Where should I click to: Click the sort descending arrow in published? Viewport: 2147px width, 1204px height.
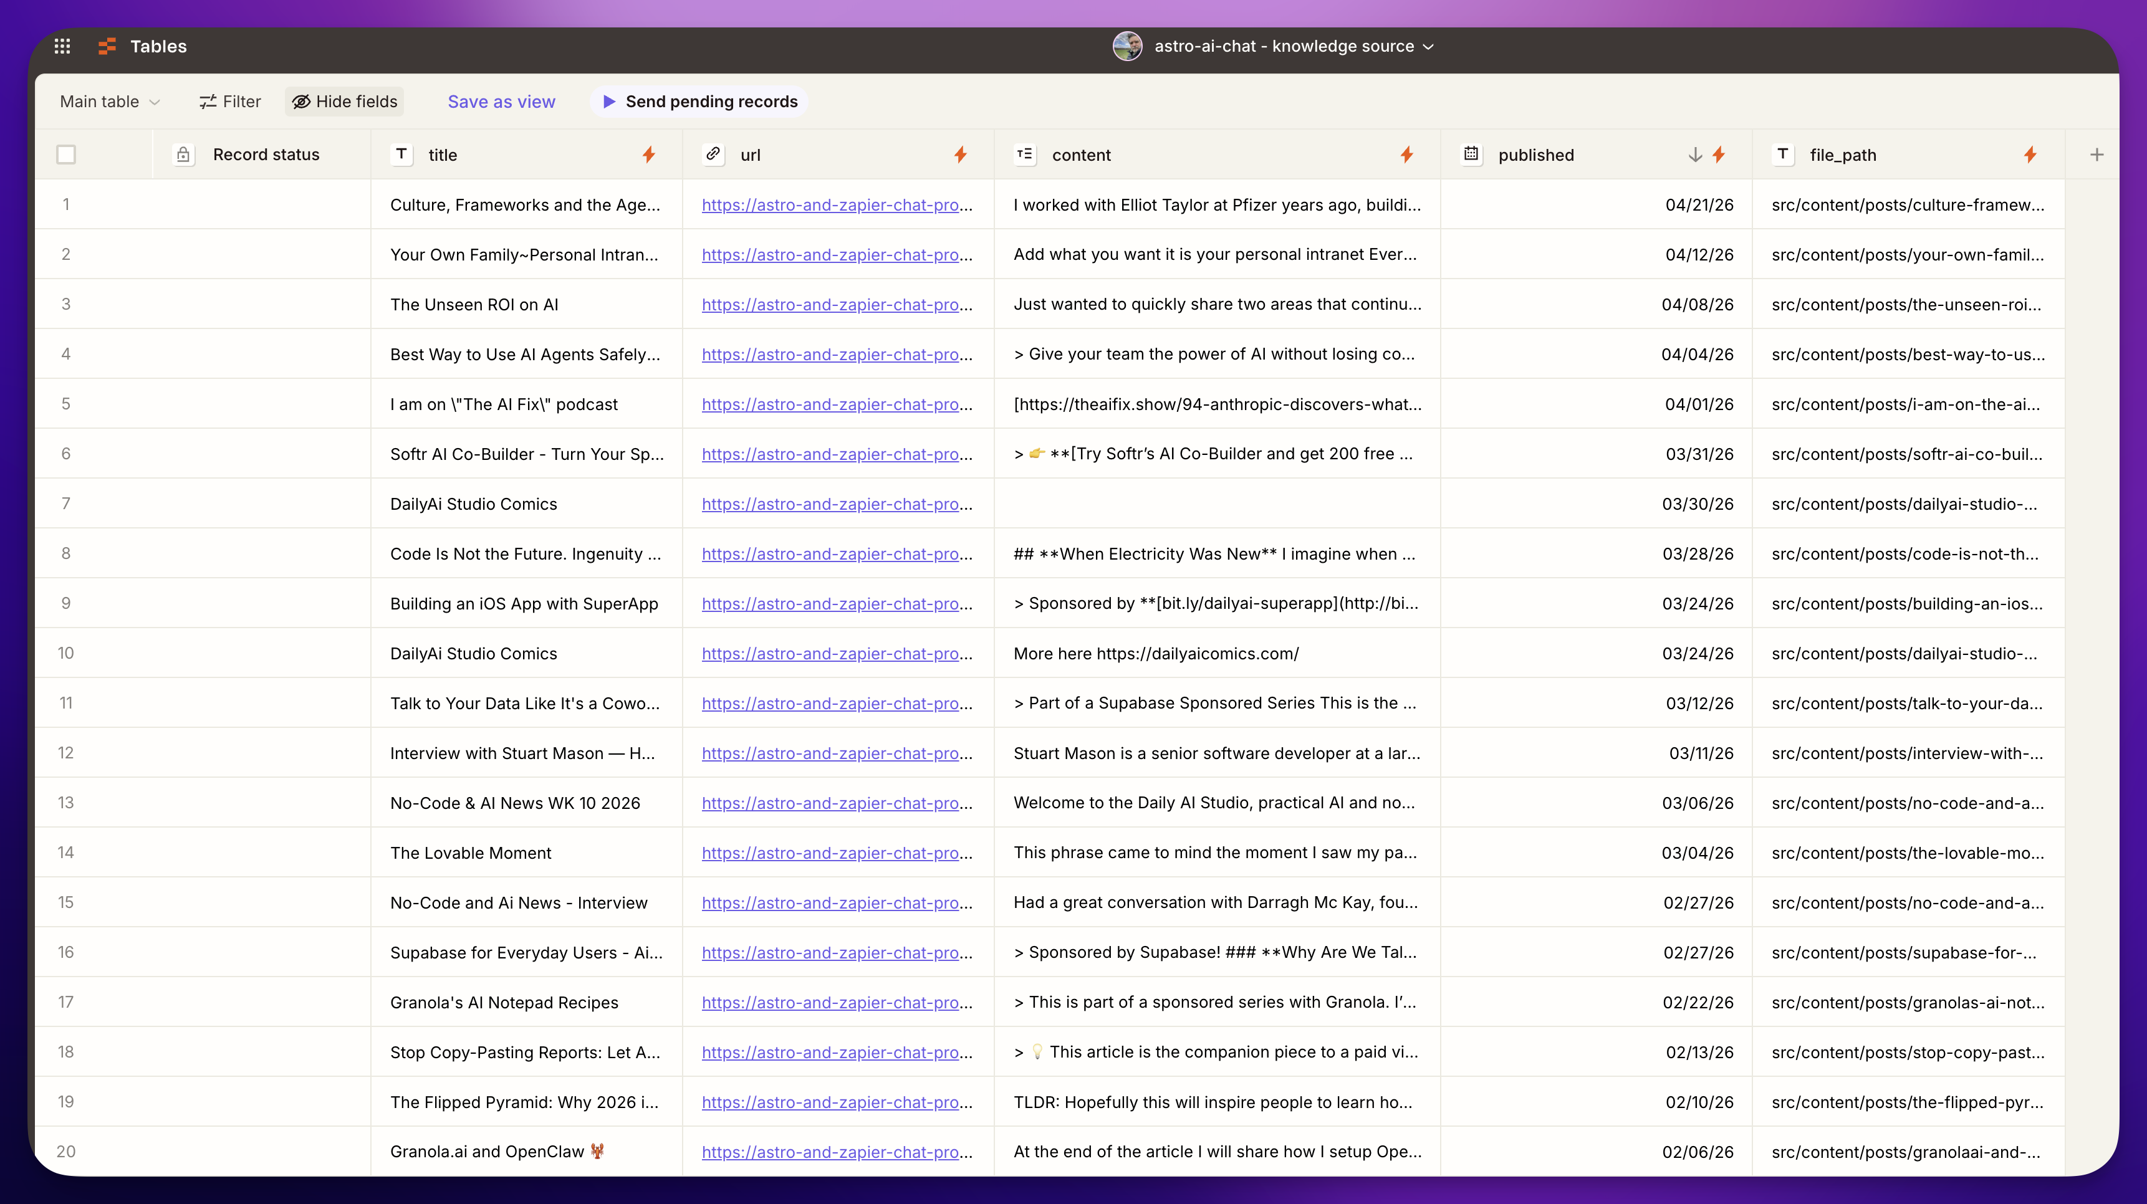[x=1695, y=155]
